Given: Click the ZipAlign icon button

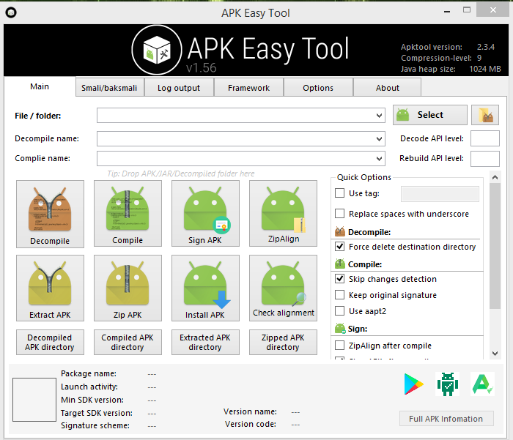Looking at the screenshot, I should (x=283, y=214).
